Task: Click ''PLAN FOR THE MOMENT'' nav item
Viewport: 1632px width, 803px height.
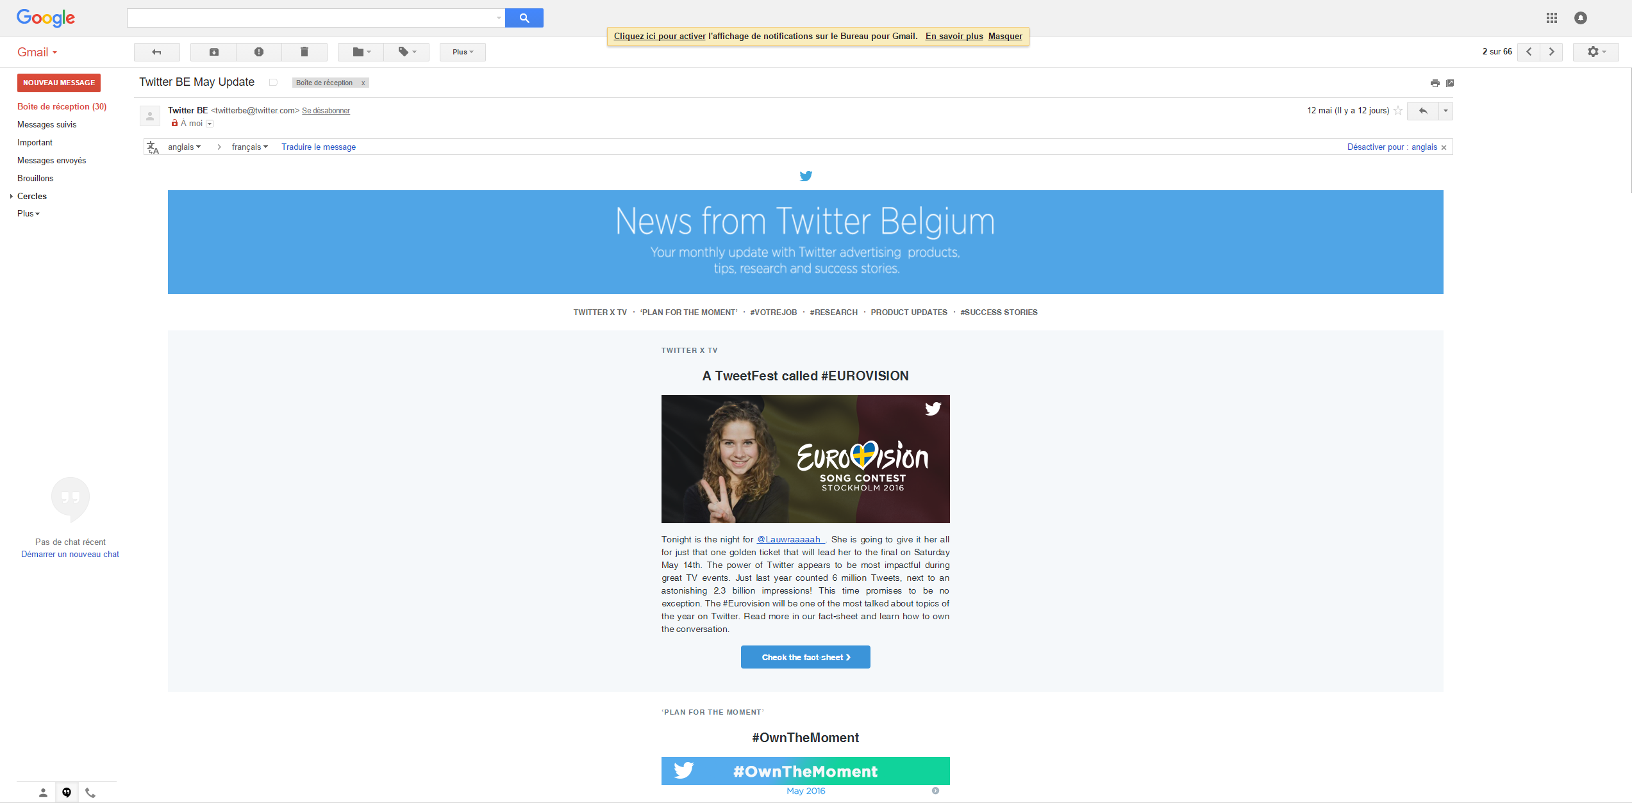Action: point(688,312)
